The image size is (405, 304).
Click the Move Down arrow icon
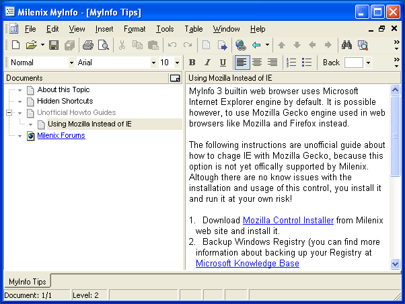(x=297, y=45)
